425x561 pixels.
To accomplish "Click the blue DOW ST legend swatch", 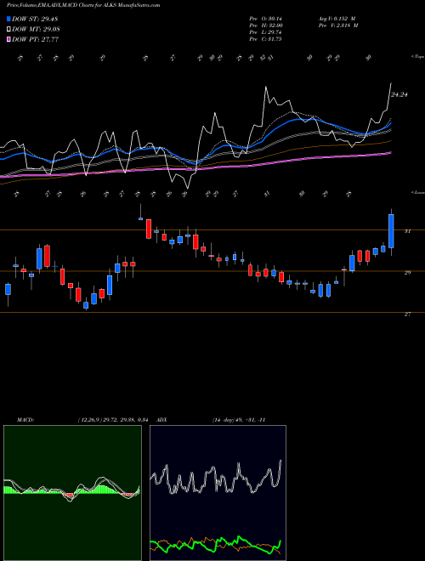I will coord(8,19).
